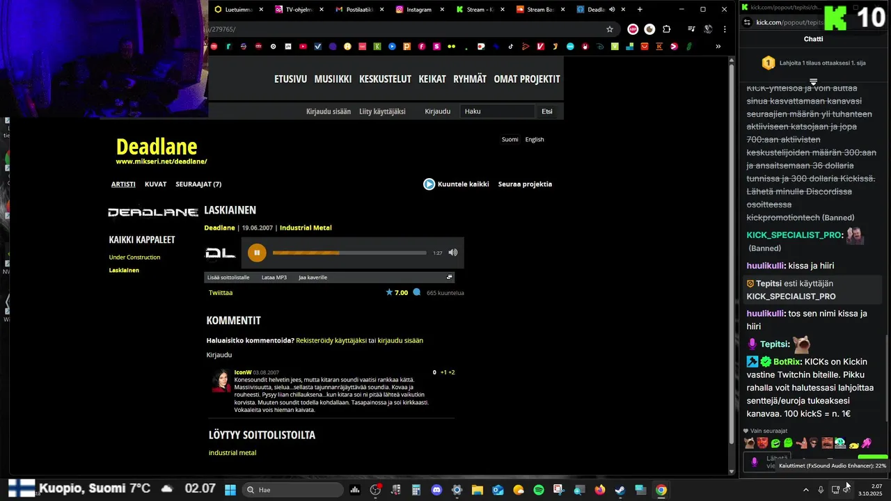This screenshot has height=501, width=891.
Task: Select the KUVAT tab
Action: [x=155, y=184]
